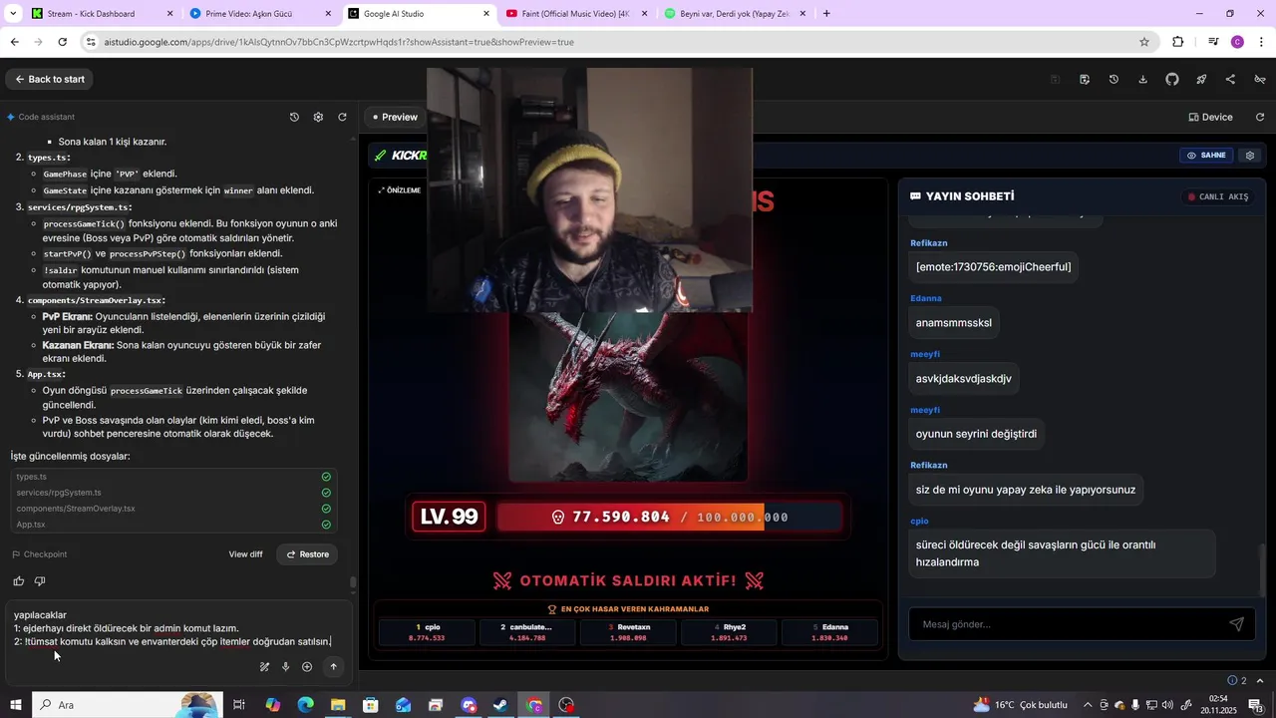Open Chrome menu three dots
The width and height of the screenshot is (1276, 718).
pos(1262,42)
